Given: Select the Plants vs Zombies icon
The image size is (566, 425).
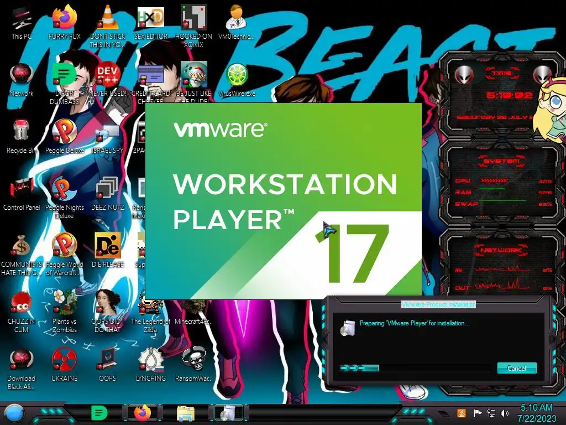Looking at the screenshot, I should 64,312.
